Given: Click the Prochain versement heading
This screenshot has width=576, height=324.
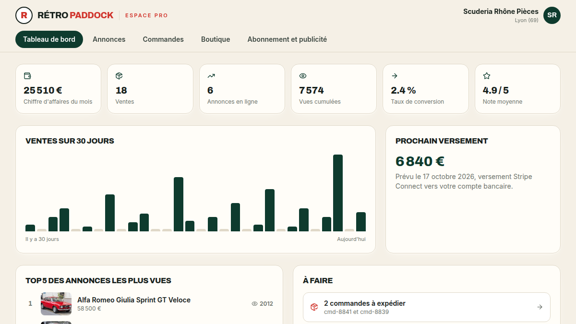Looking at the screenshot, I should [442, 141].
